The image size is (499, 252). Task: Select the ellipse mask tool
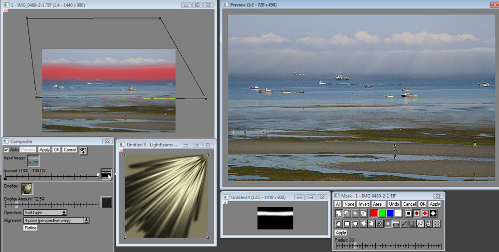(355, 224)
